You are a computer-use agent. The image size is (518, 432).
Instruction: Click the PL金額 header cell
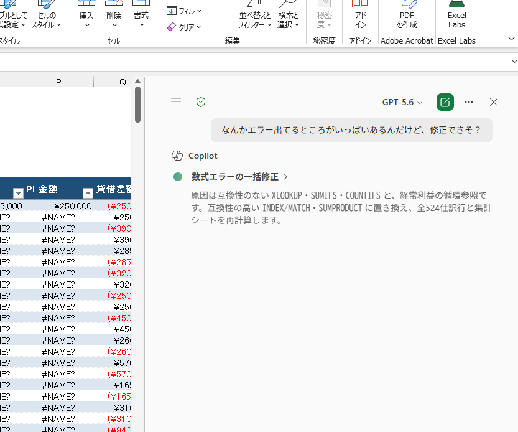[x=58, y=189]
